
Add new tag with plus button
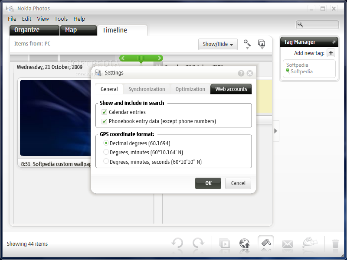click(331, 53)
